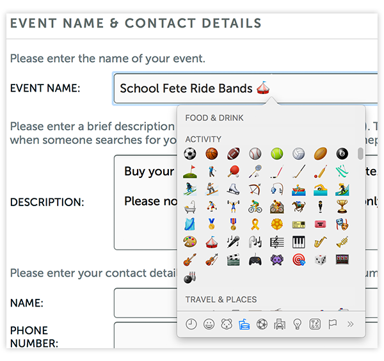Click the emoji picker scrollbar thumb
The image size is (384, 361).
coord(360,154)
